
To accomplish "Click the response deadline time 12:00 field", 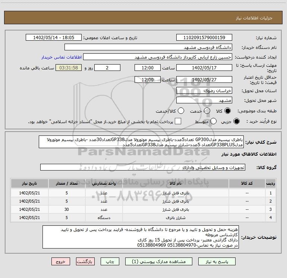I will [x=148, y=68].
